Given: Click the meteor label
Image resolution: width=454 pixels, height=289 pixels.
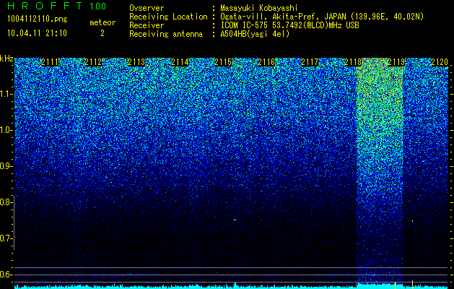Looking at the screenshot, I should (x=102, y=22).
